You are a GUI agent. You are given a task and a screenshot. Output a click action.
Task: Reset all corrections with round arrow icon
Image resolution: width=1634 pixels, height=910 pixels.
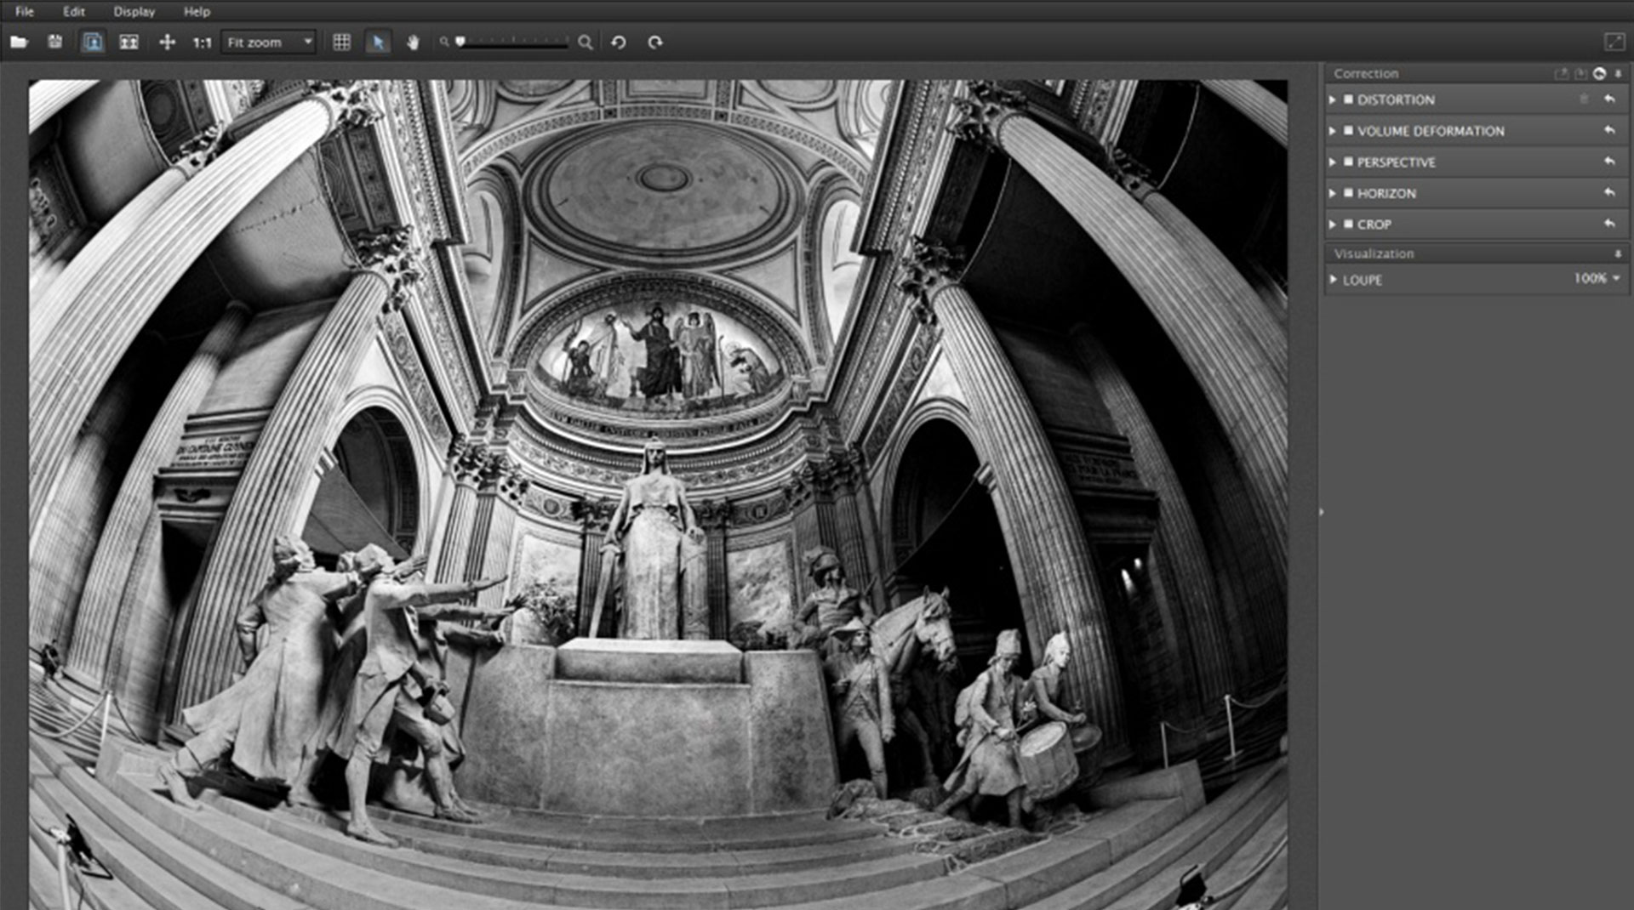click(x=1599, y=74)
